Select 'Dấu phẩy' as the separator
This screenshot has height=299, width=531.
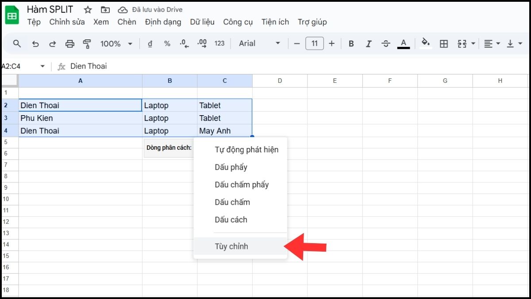point(231,167)
